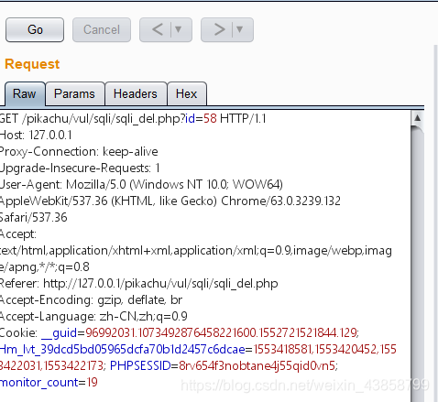Image resolution: width=438 pixels, height=402 pixels.
Task: Click the scrollbar up arrow in request pane
Action: [x=417, y=118]
